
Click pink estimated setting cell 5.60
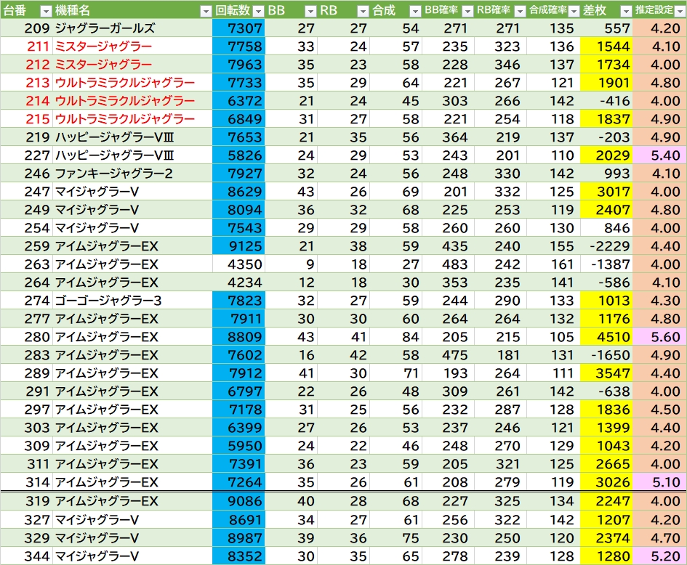659,337
